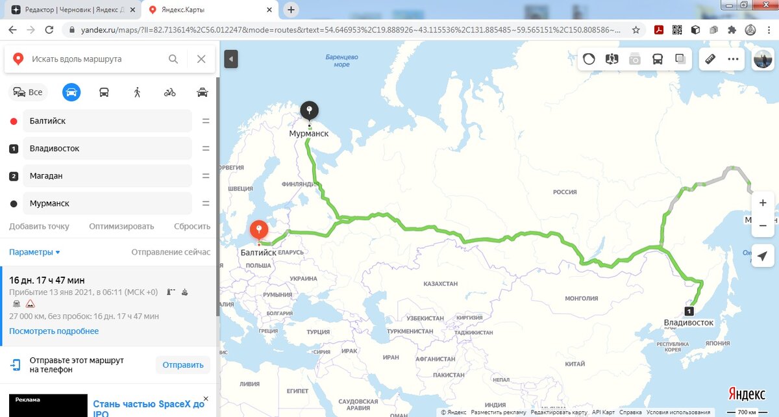The height and width of the screenshot is (417, 779).
Task: Toggle the traffic jams layer
Action: point(589,59)
